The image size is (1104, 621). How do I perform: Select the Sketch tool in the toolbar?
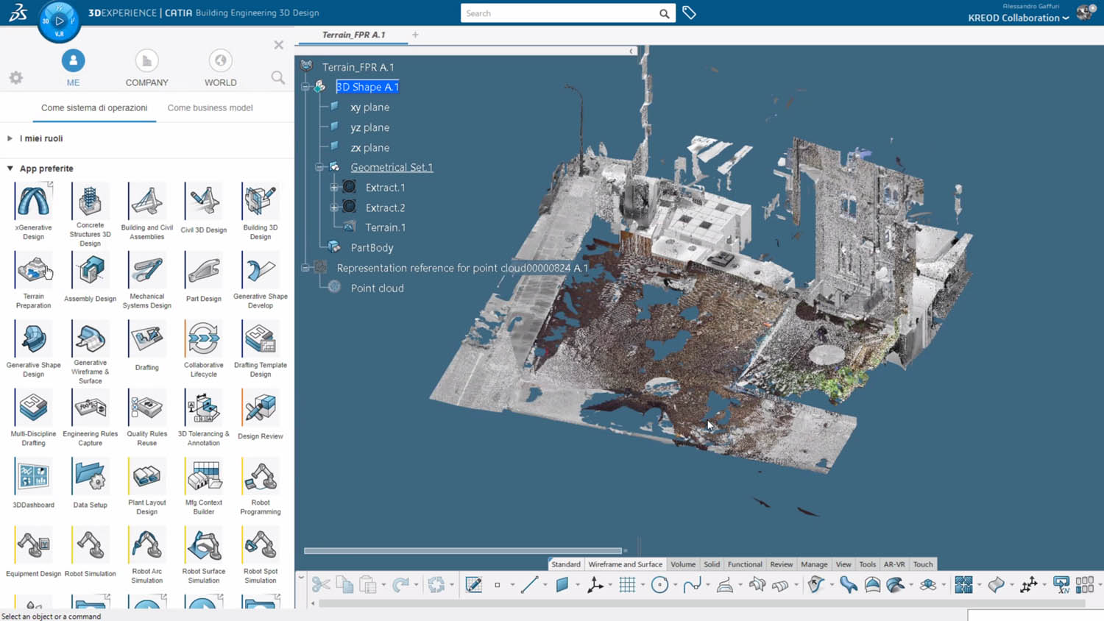[x=473, y=585]
